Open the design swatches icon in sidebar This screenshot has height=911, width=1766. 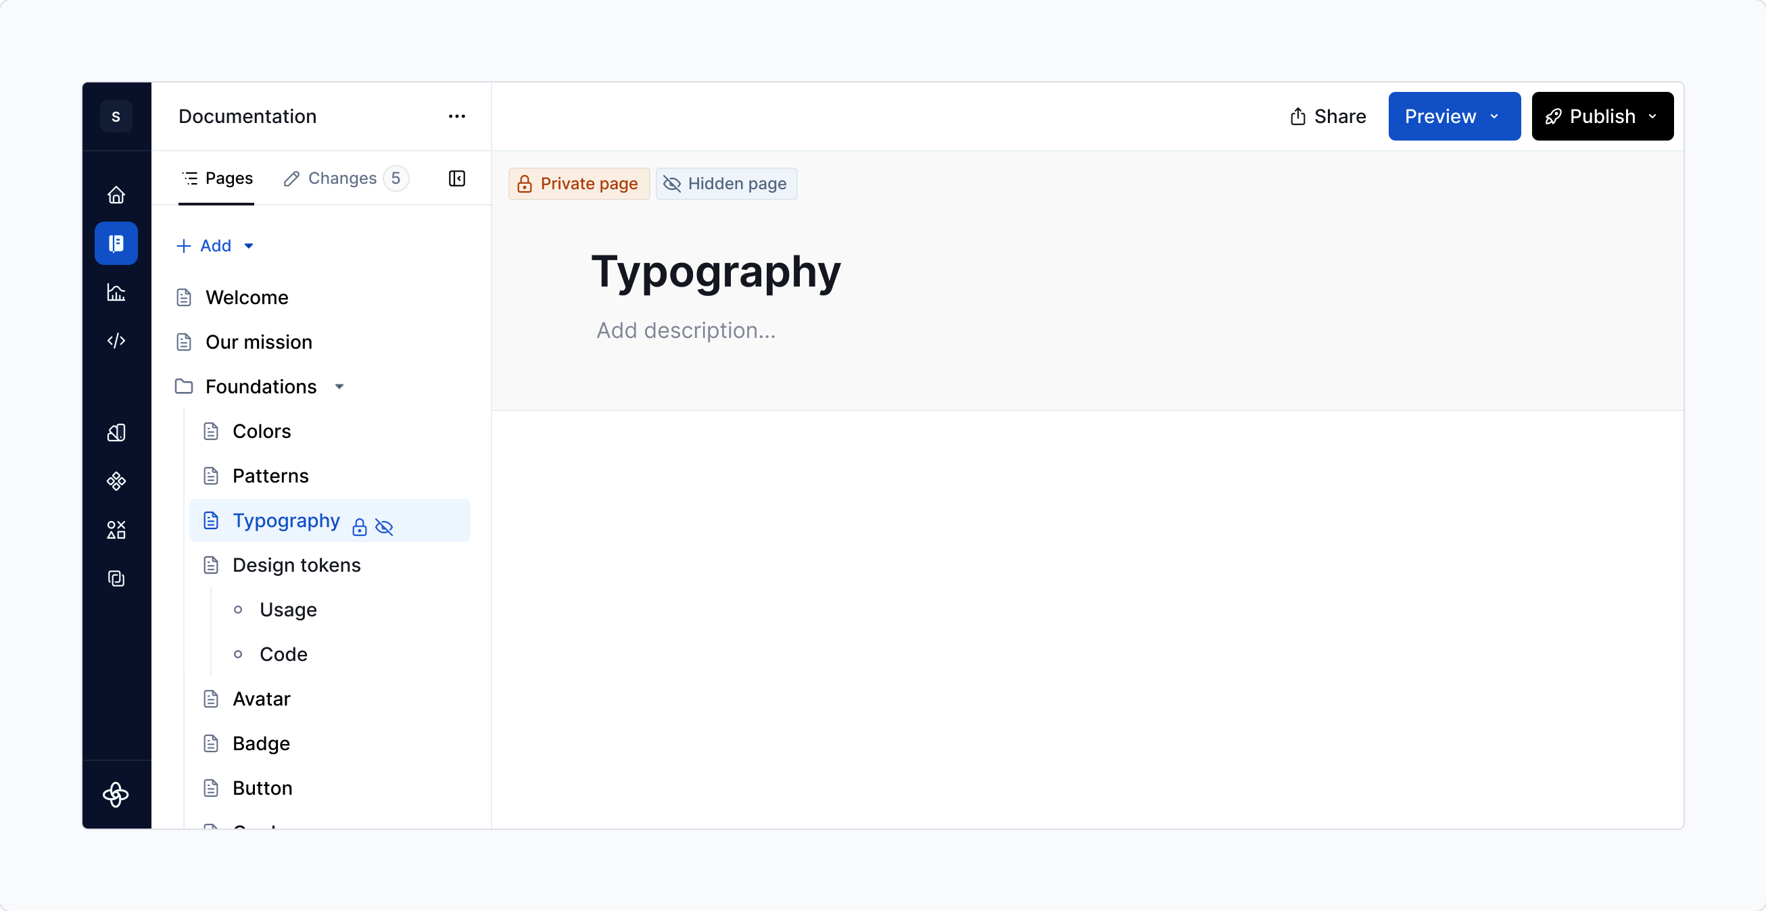coord(116,433)
